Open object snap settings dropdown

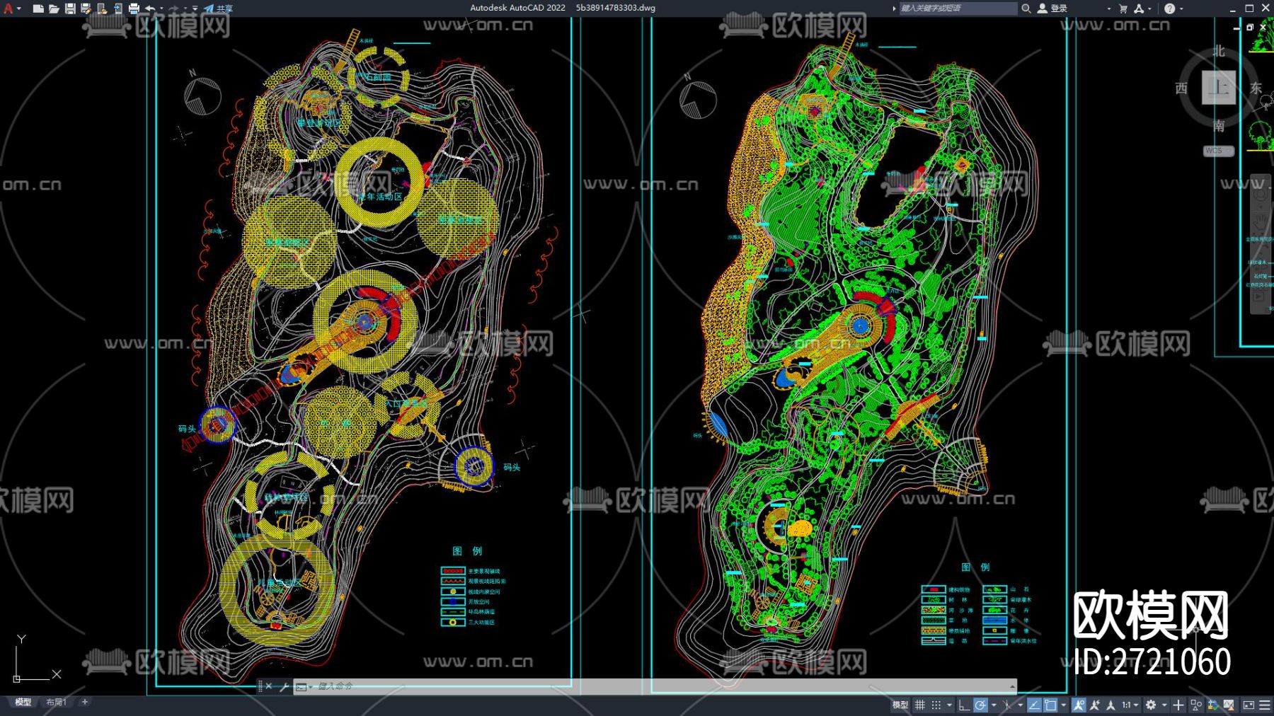coord(1063,705)
